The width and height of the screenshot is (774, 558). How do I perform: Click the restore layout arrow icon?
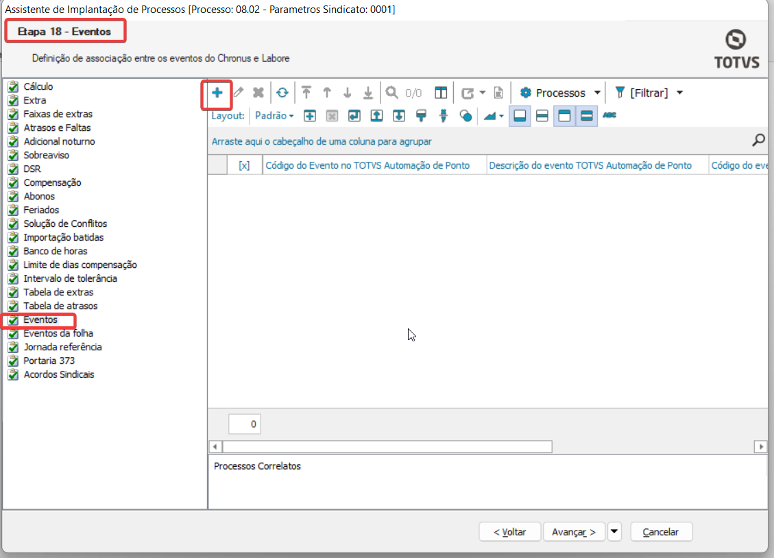[354, 116]
